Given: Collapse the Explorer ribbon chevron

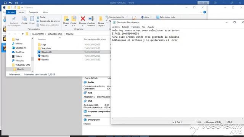Looking at the screenshot, I should tap(201, 12).
